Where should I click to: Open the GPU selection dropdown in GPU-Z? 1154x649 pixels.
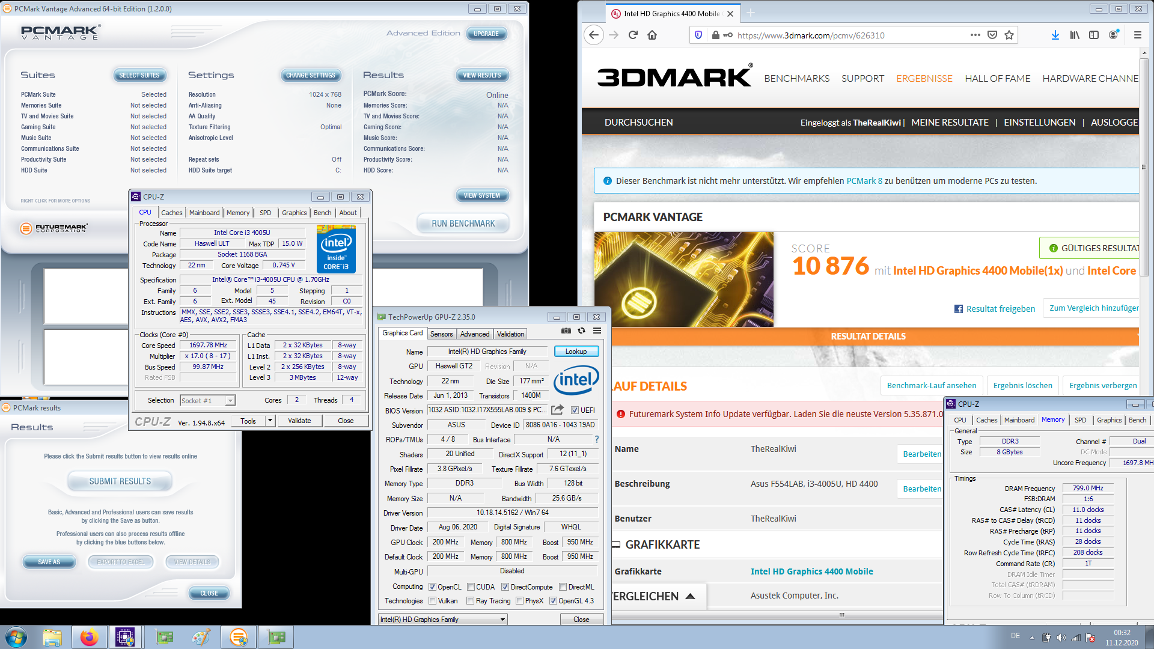point(443,620)
